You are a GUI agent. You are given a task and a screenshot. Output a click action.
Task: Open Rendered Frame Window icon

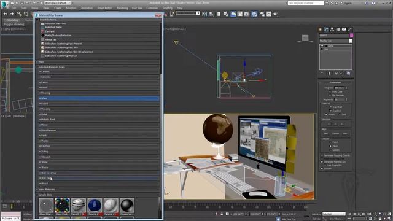268,14
